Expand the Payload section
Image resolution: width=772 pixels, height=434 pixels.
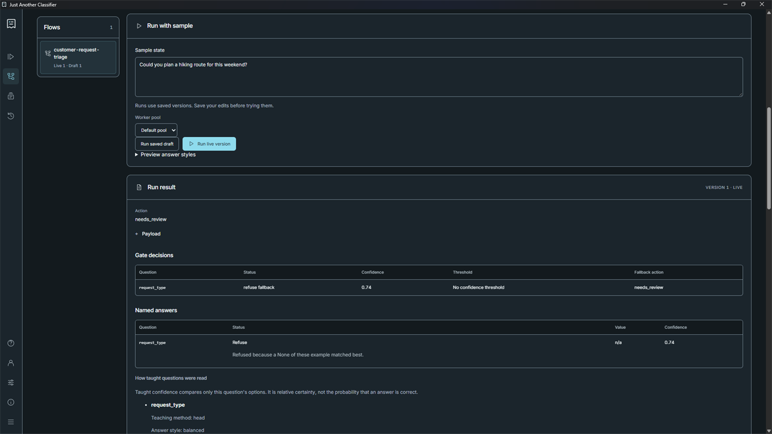pyautogui.click(x=148, y=234)
